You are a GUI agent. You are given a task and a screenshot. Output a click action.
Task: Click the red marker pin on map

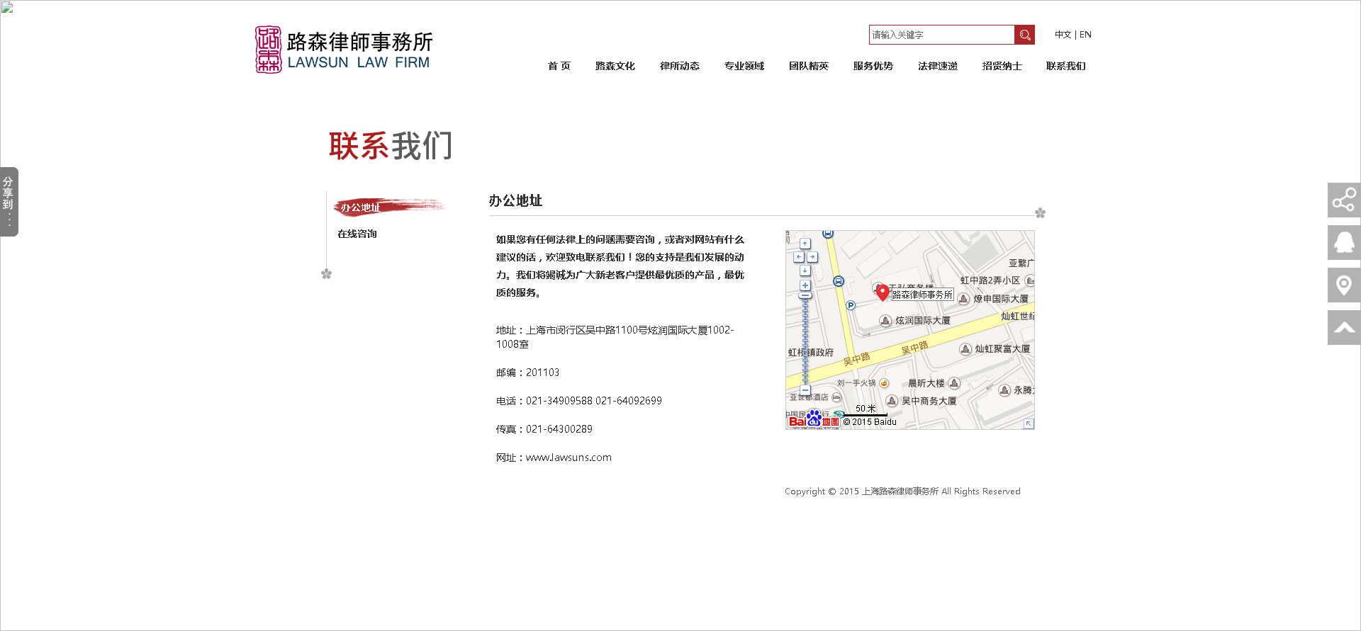(883, 292)
